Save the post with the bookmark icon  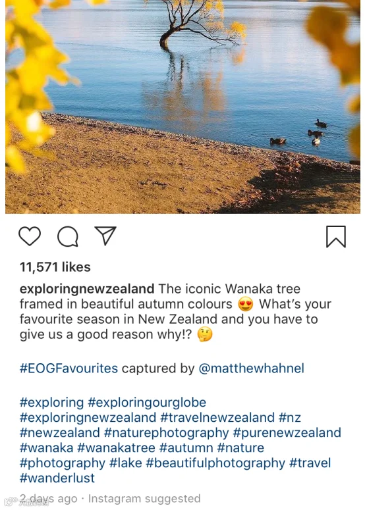click(x=336, y=237)
